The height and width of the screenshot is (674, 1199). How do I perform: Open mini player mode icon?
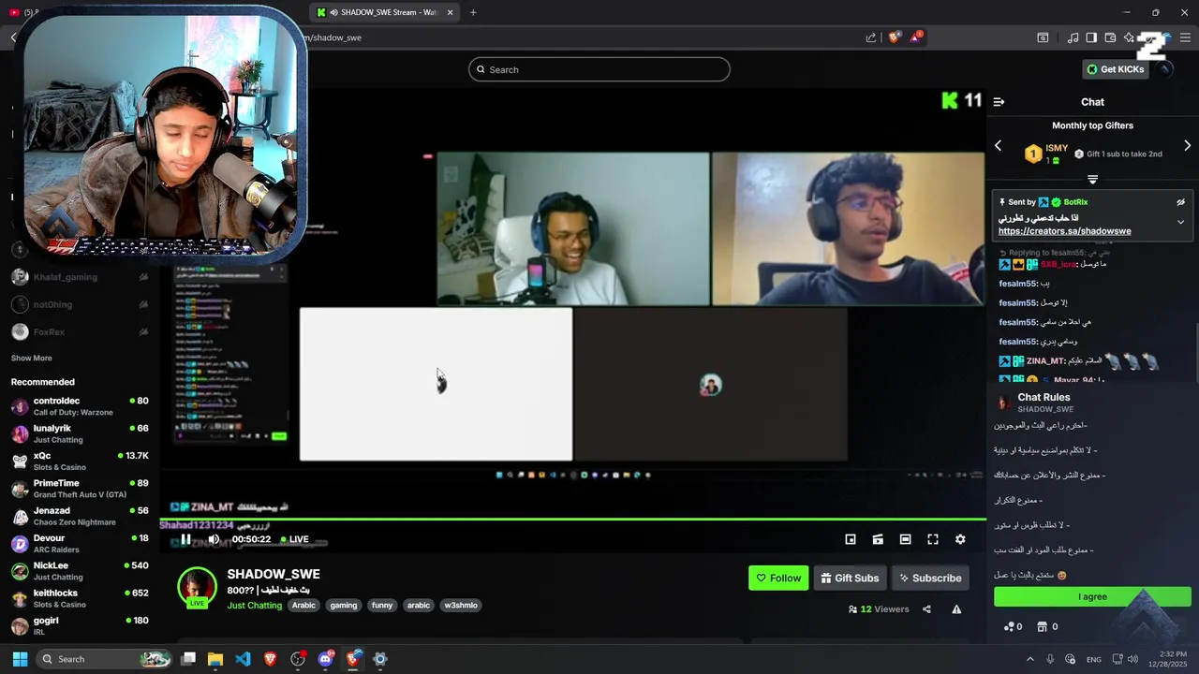851,539
